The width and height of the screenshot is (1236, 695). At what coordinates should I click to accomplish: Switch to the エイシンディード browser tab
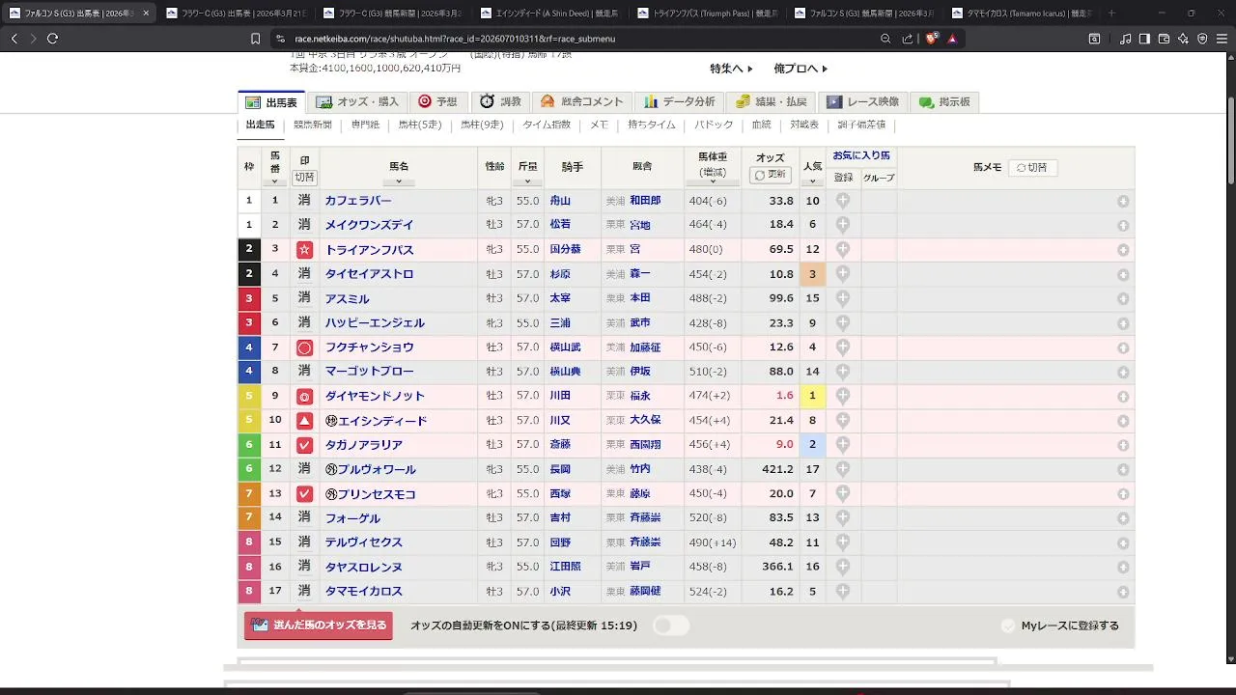point(548,14)
